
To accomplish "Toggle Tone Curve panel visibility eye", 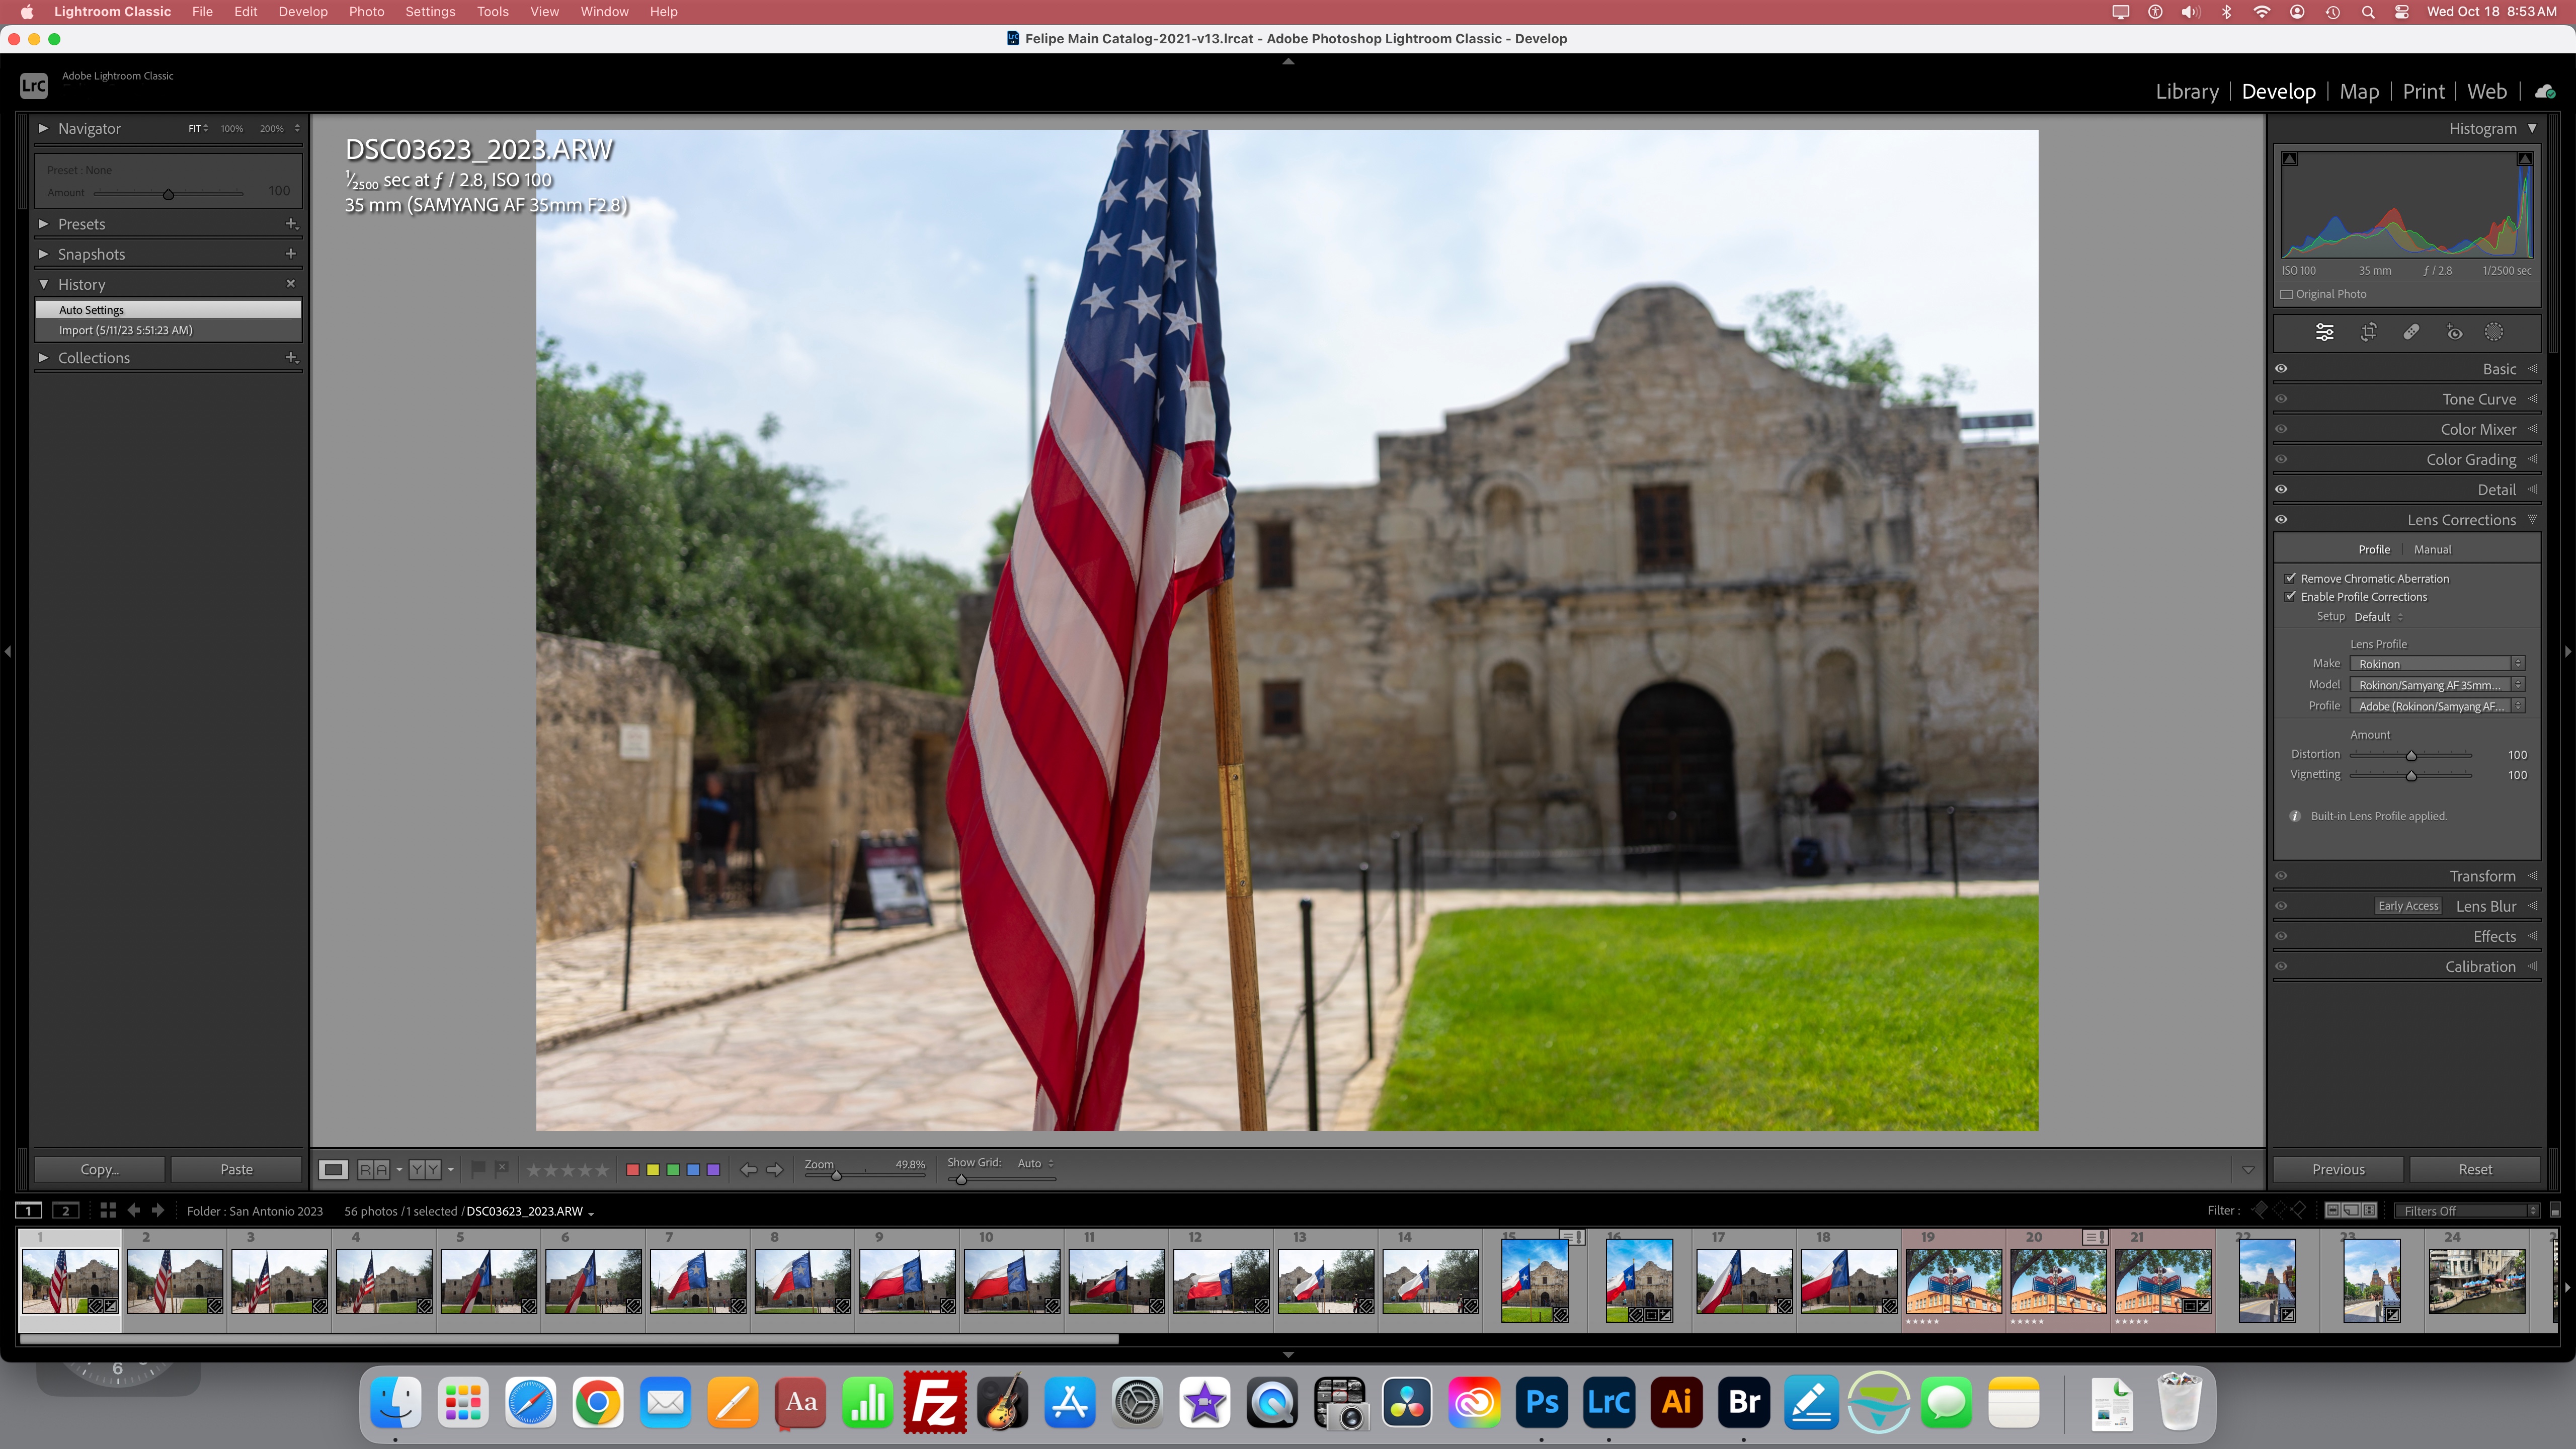I will (2281, 399).
